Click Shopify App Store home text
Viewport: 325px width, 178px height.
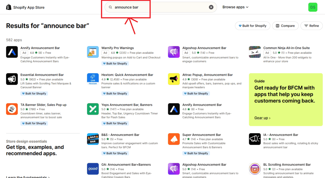tap(29, 8)
